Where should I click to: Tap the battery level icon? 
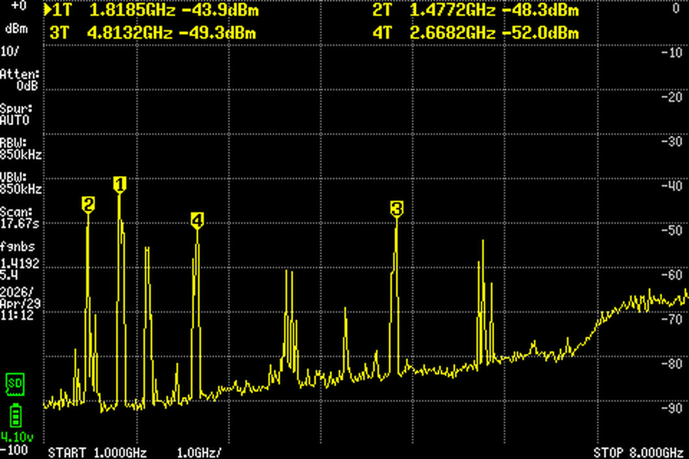pos(16,416)
